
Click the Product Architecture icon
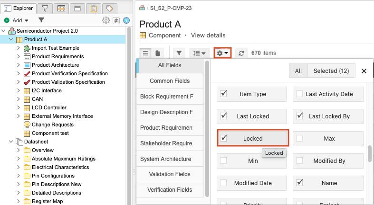click(x=27, y=65)
